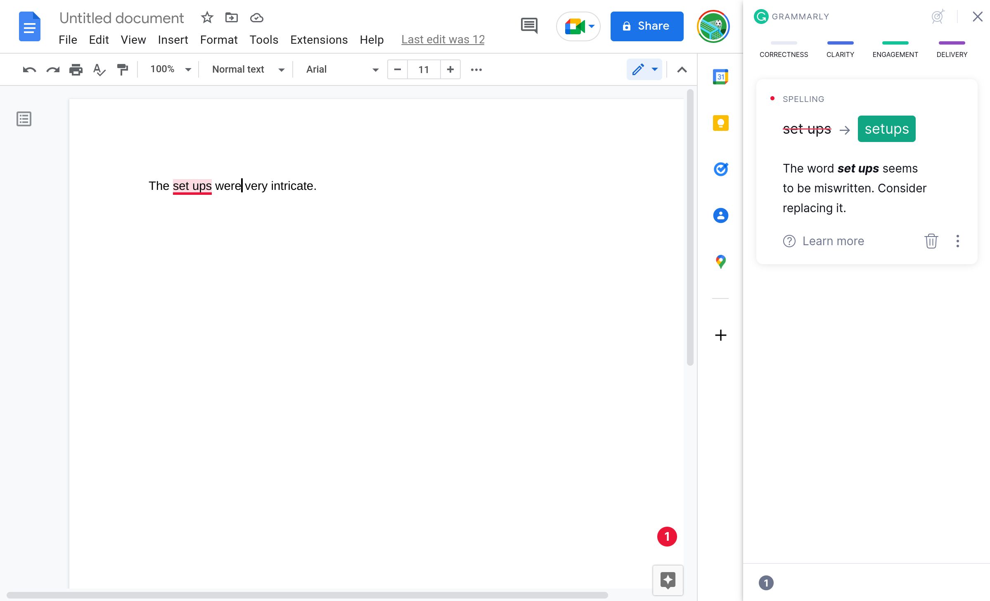Accept the 'setups' spelling suggestion

coord(886,128)
